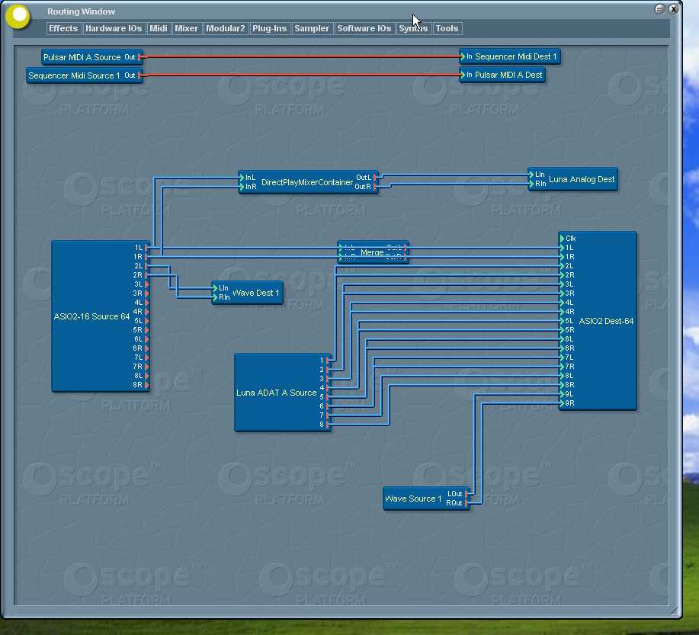Click 8R output port on ASIO2-16 Source 64
This screenshot has height=635, width=699.
[146, 385]
